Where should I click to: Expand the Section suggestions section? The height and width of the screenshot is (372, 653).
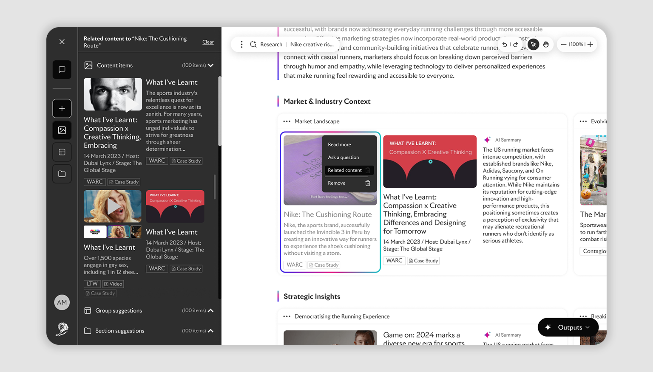click(x=210, y=331)
